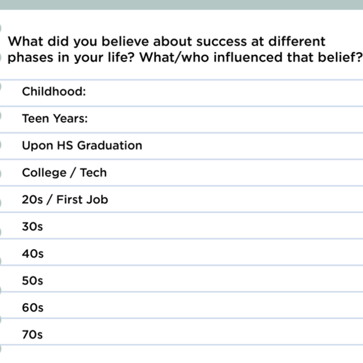The width and height of the screenshot is (363, 363).
Task: Select the Teen Years row
Action: coord(181,119)
